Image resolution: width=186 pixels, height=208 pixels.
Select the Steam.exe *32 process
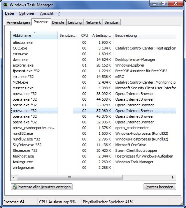pyautogui.click(x=94, y=150)
